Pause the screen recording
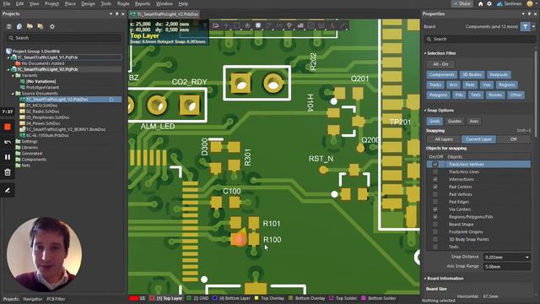Screen dimensions: 540x304 pos(8,157)
